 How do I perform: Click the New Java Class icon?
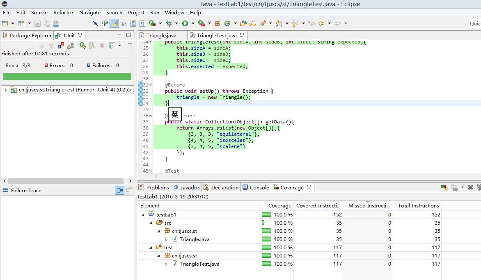click(x=227, y=23)
